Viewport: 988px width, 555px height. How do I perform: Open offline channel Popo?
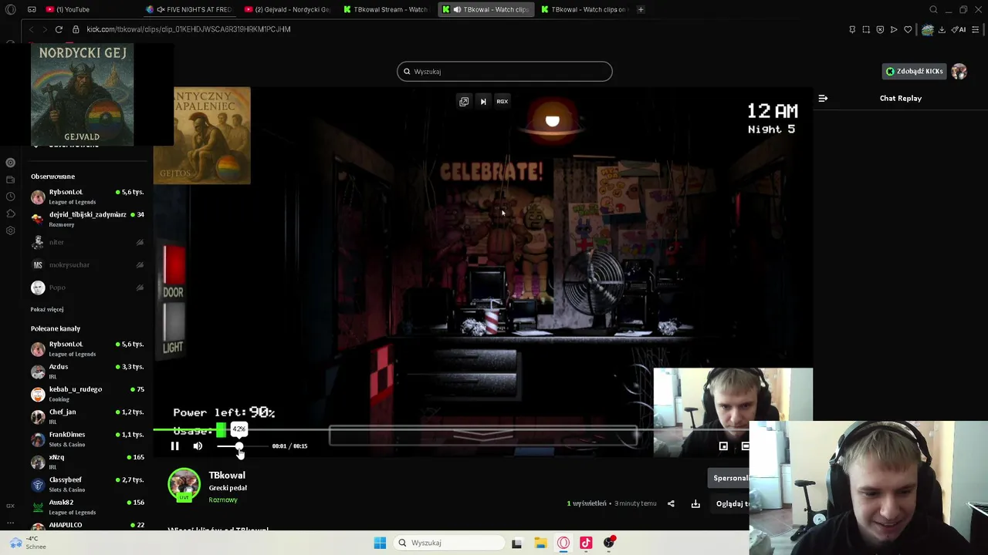click(x=87, y=288)
